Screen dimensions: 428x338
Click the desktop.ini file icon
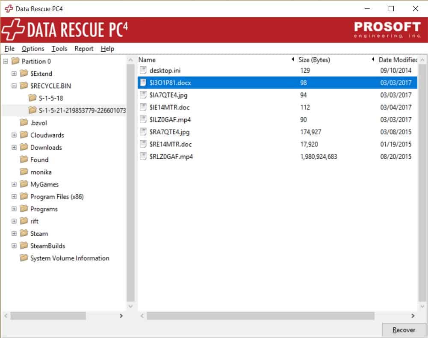(x=143, y=70)
